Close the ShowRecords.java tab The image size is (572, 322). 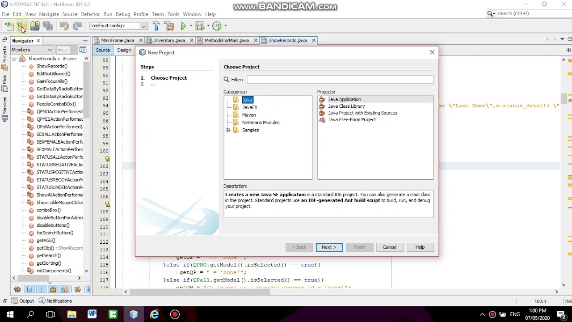tap(314, 40)
